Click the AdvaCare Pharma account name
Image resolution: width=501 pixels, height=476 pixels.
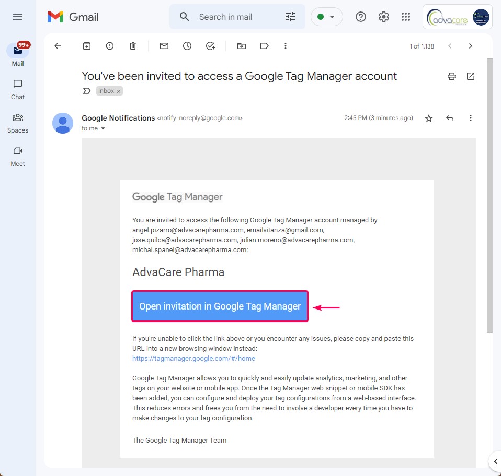click(x=178, y=272)
